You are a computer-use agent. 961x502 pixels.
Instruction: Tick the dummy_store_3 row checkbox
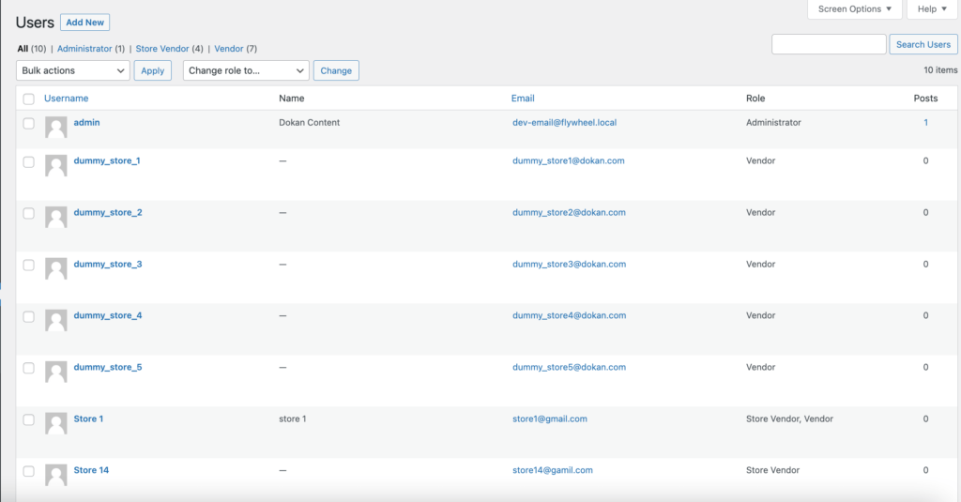pos(29,265)
